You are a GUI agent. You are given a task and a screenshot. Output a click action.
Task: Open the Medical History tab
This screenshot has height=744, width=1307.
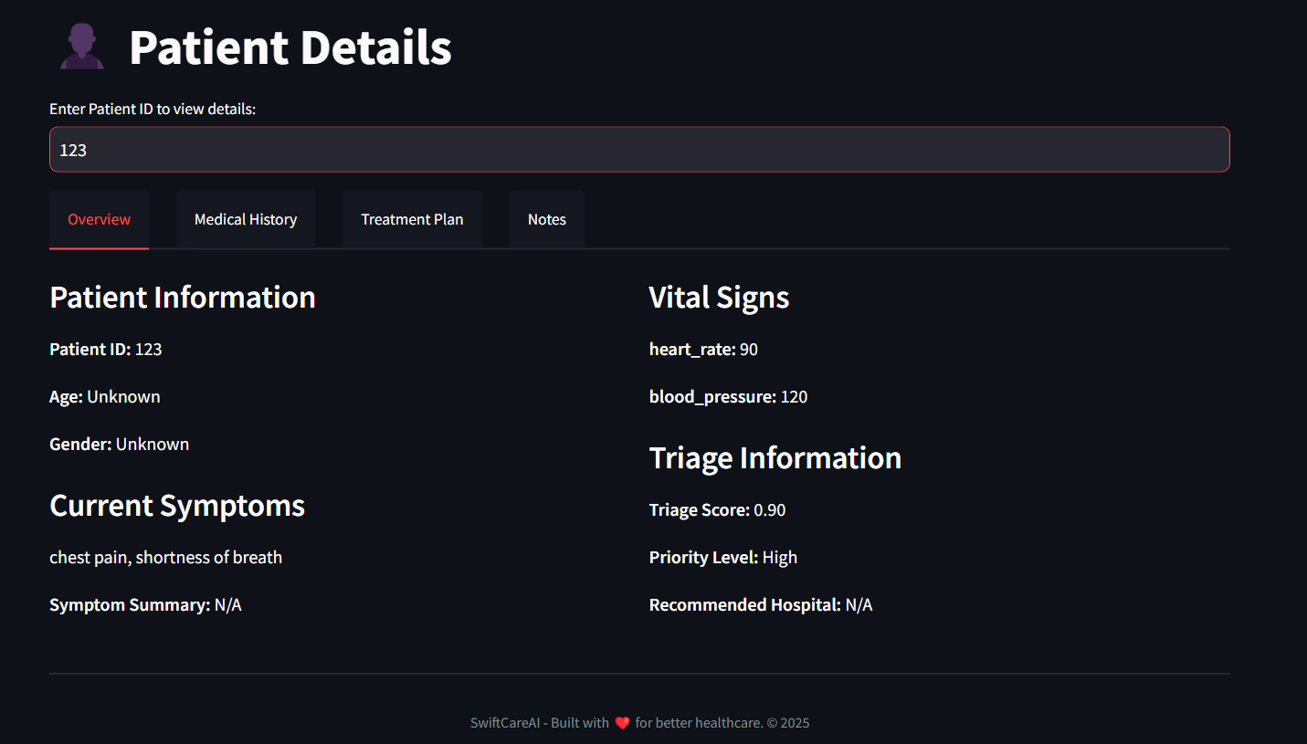[x=246, y=219]
